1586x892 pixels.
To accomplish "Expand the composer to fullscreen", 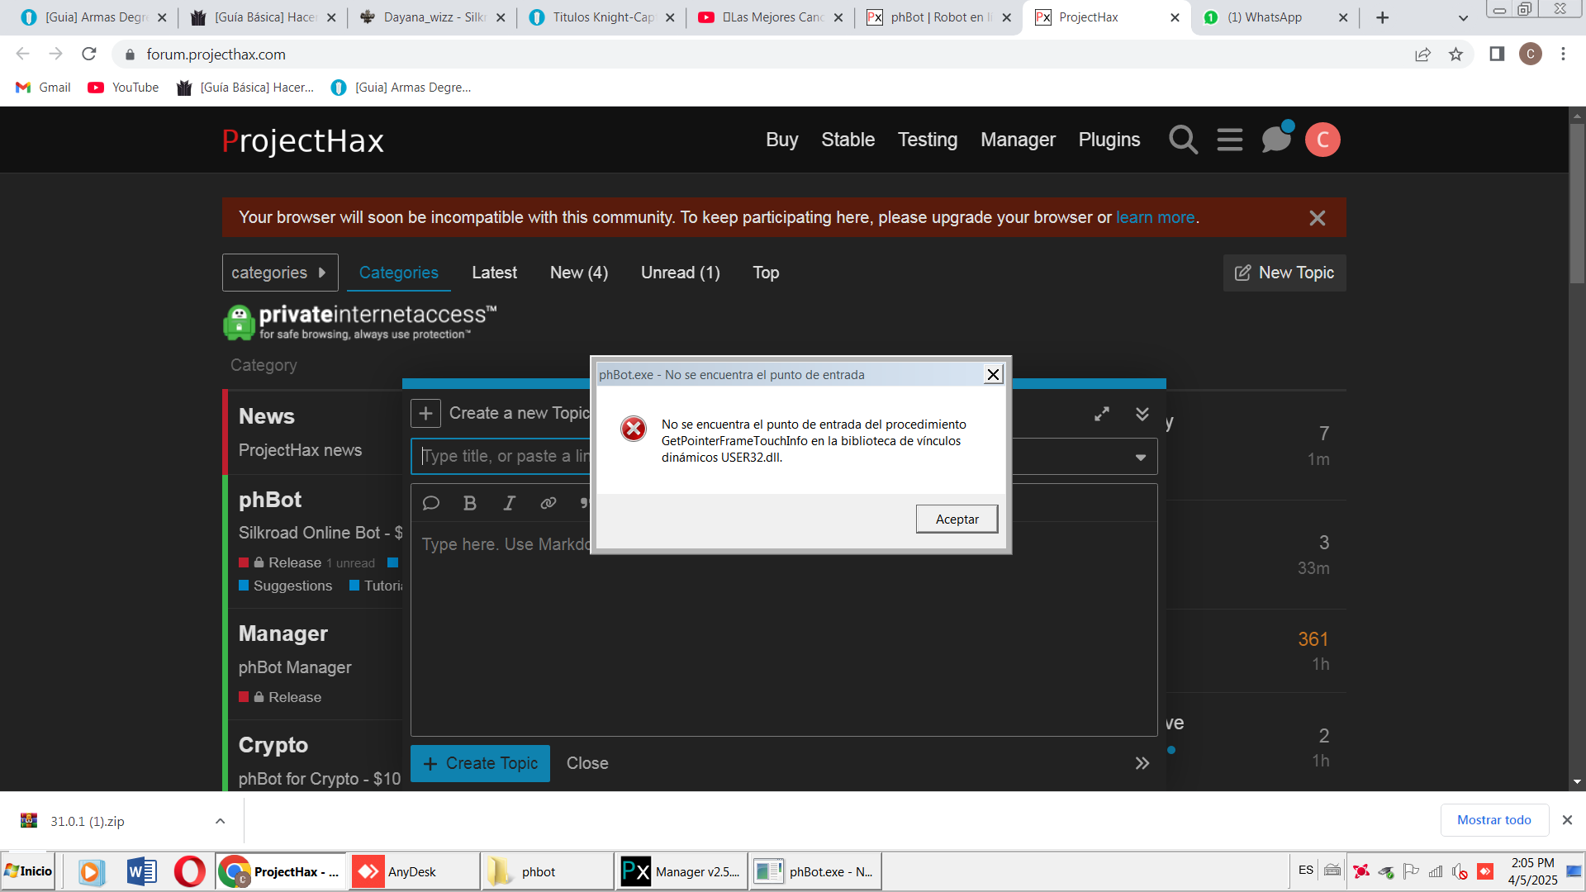I will click(1102, 414).
